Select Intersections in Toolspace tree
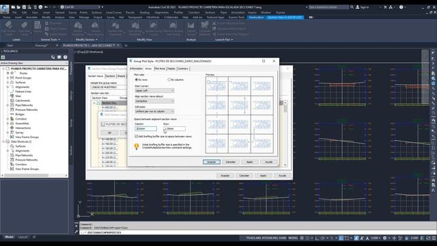Screen dimensions: 437x246 point(23,128)
